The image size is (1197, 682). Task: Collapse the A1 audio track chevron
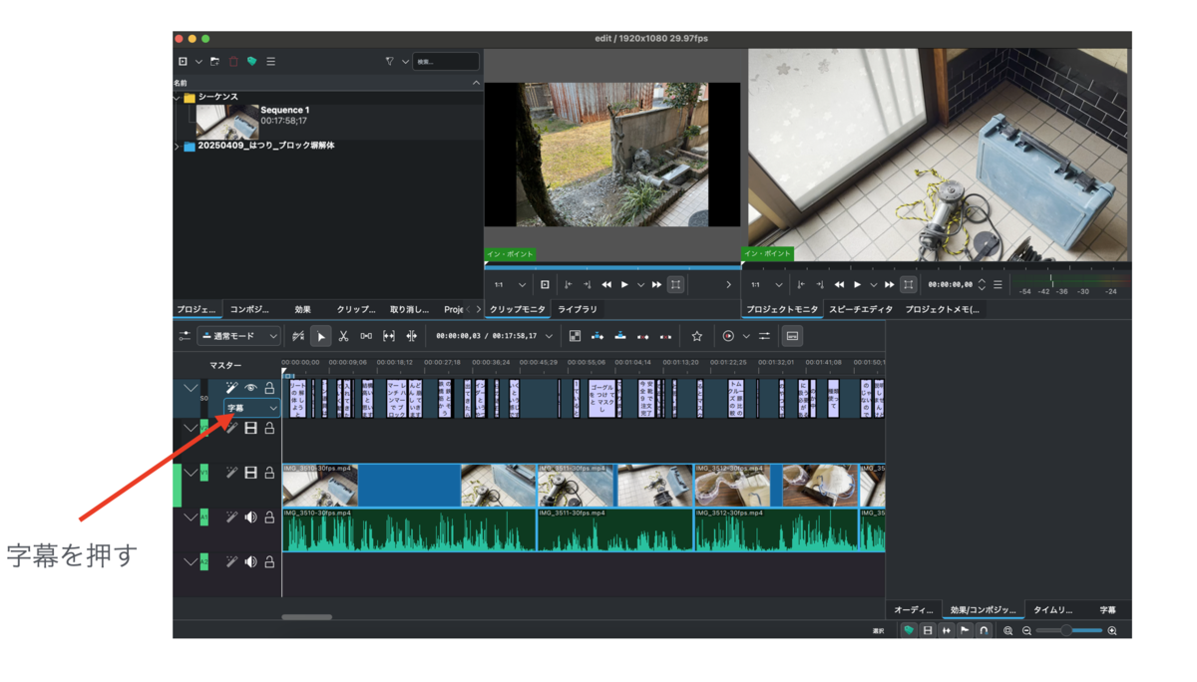click(191, 517)
